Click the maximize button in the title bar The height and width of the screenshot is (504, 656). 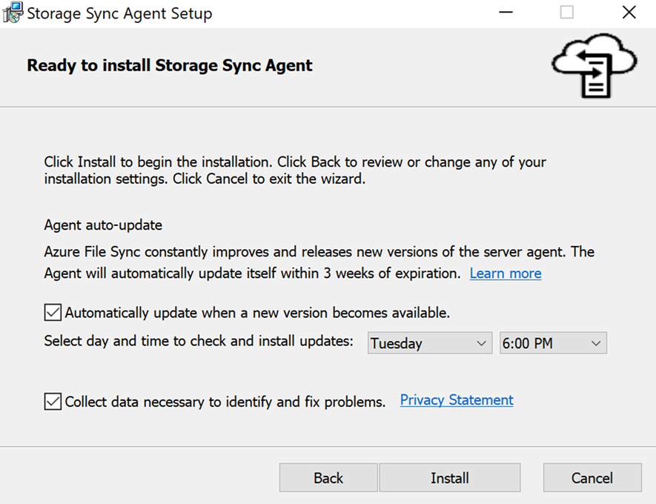coord(566,12)
